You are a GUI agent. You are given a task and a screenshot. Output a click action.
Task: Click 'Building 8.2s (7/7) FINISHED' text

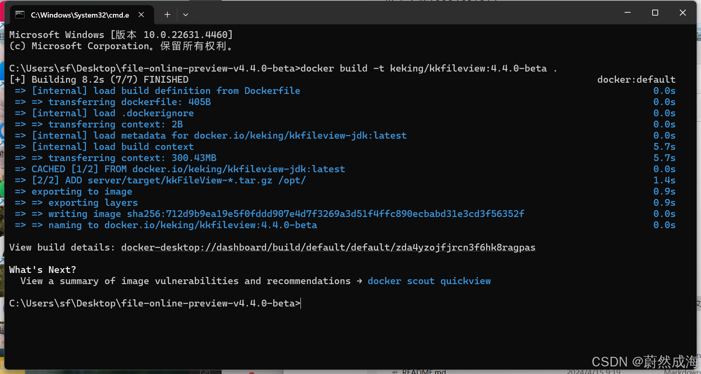110,80
